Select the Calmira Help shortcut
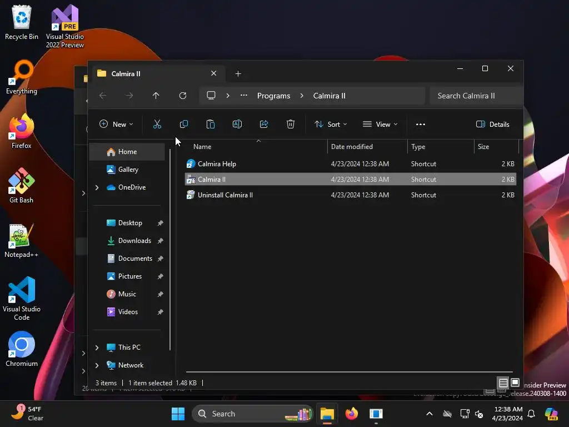 (351, 164)
